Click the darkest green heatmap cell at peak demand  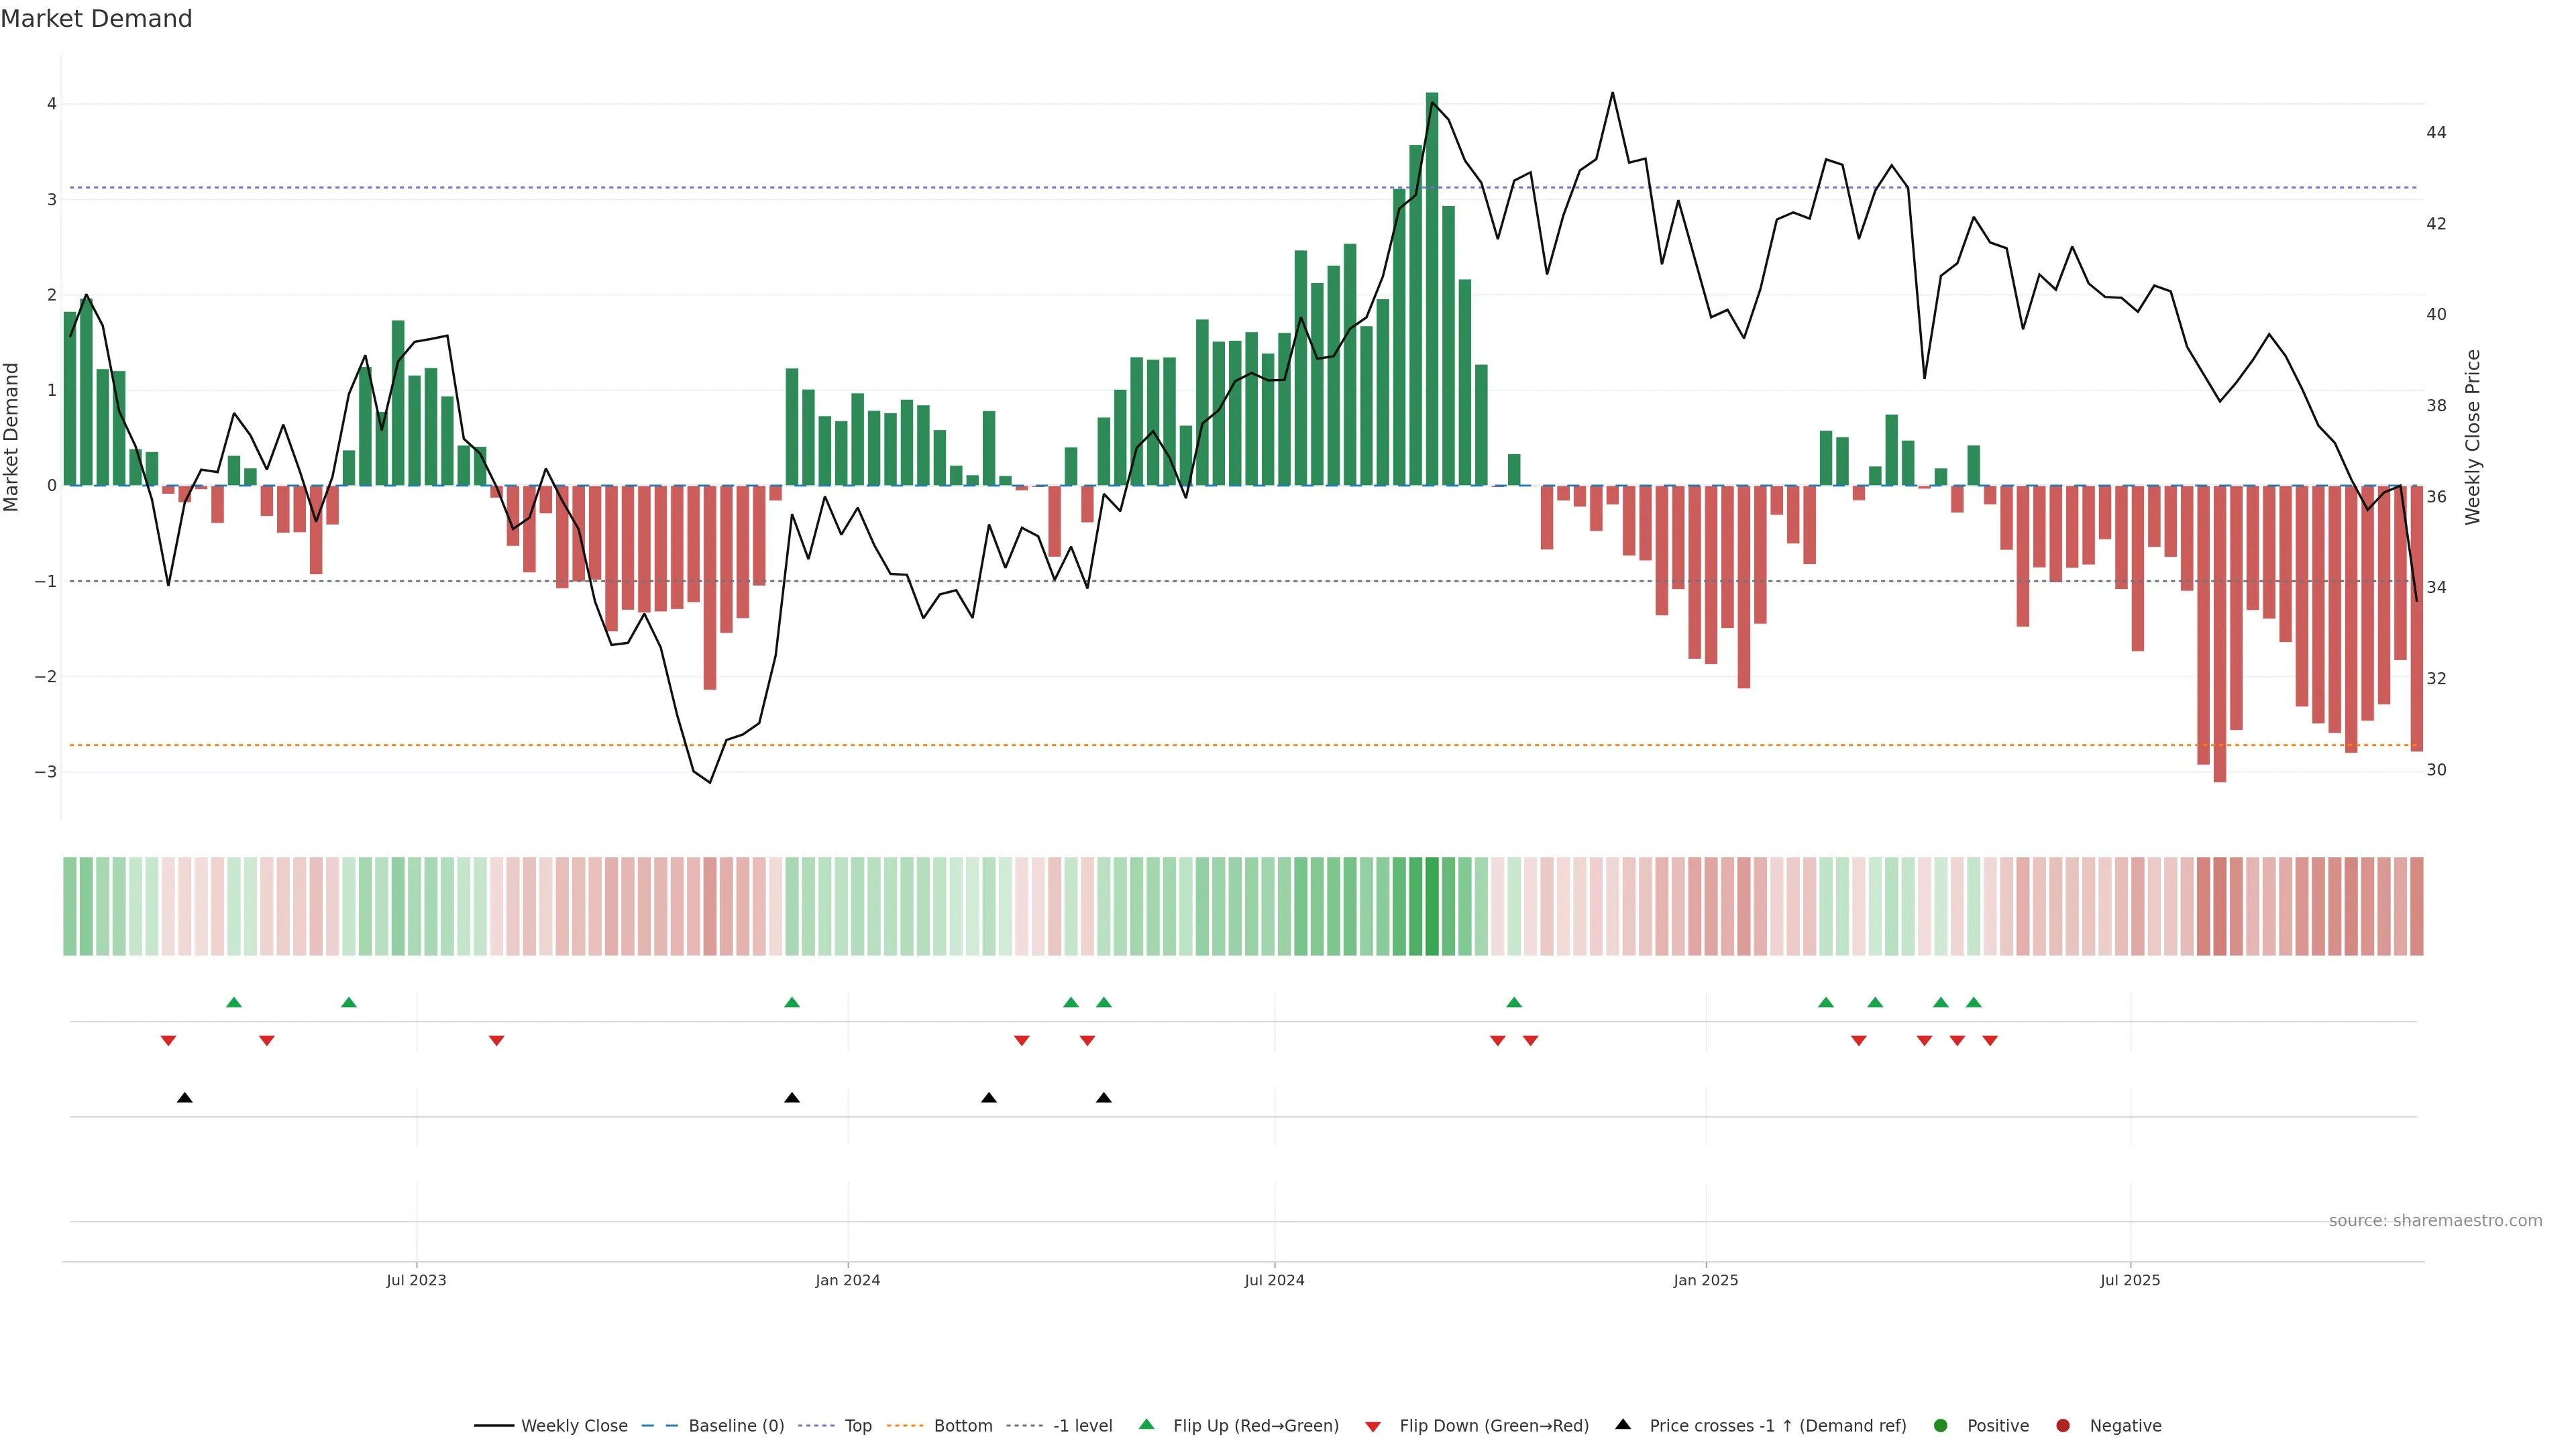tap(1431, 906)
